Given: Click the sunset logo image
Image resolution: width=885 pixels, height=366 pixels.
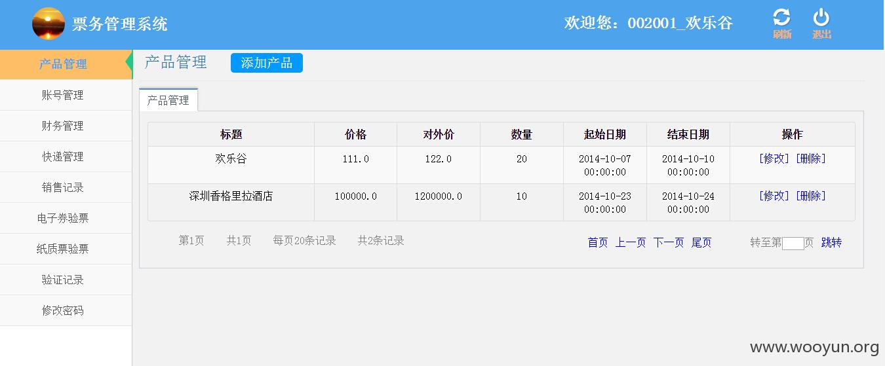Looking at the screenshot, I should [49, 24].
